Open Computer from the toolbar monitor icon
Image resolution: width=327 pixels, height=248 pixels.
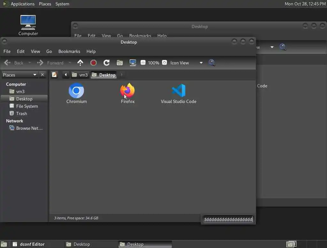pyautogui.click(x=133, y=63)
